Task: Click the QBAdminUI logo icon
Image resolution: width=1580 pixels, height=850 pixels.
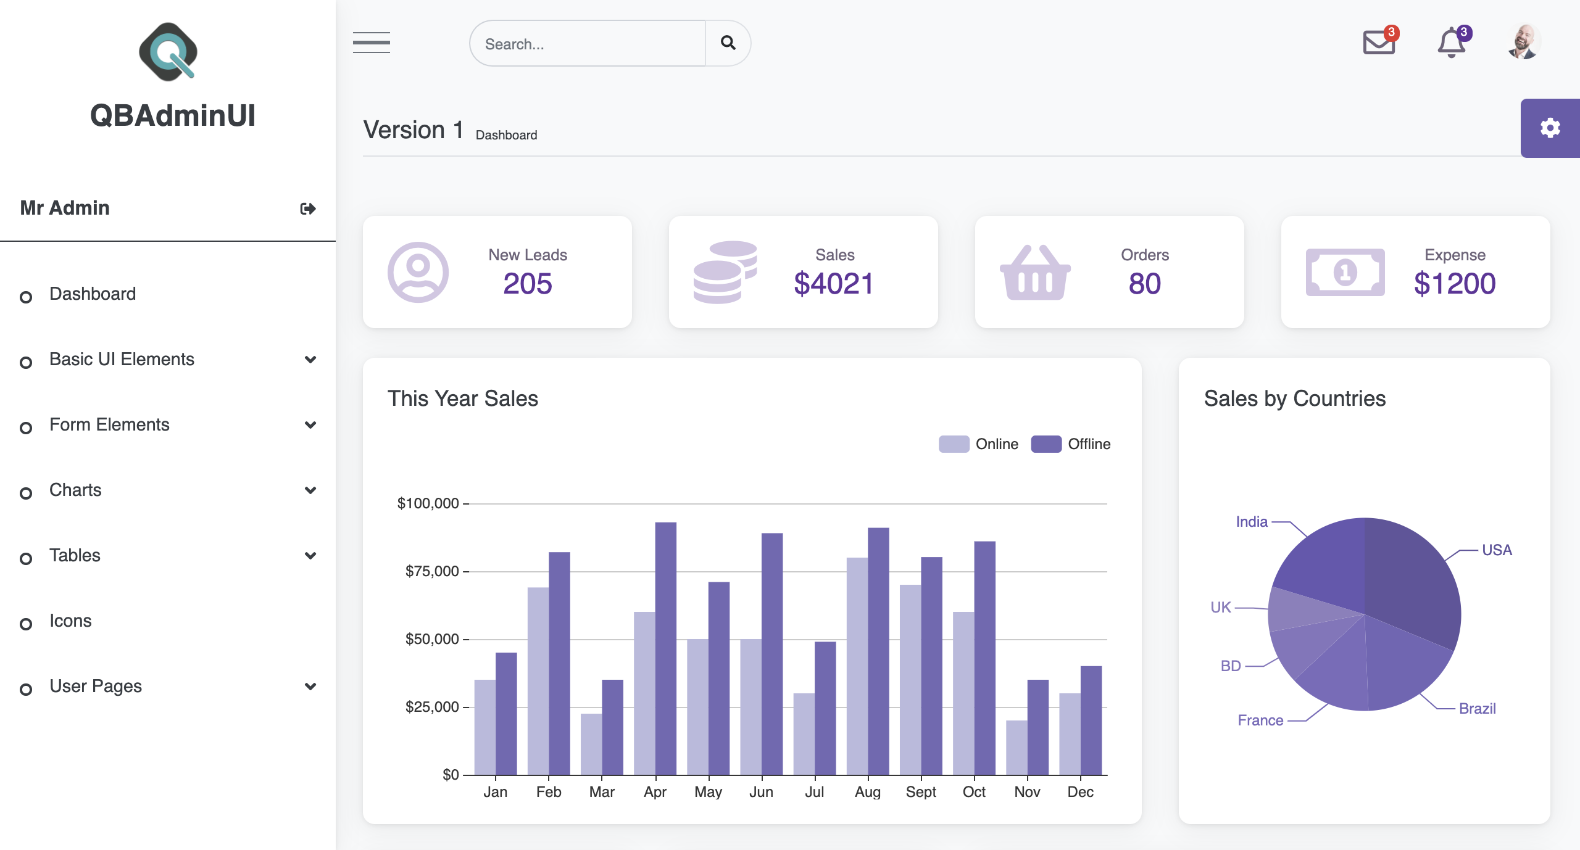Action: pyautogui.click(x=168, y=52)
